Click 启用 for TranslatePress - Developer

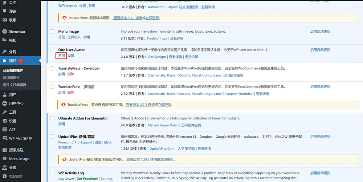pyautogui.click(x=62, y=74)
